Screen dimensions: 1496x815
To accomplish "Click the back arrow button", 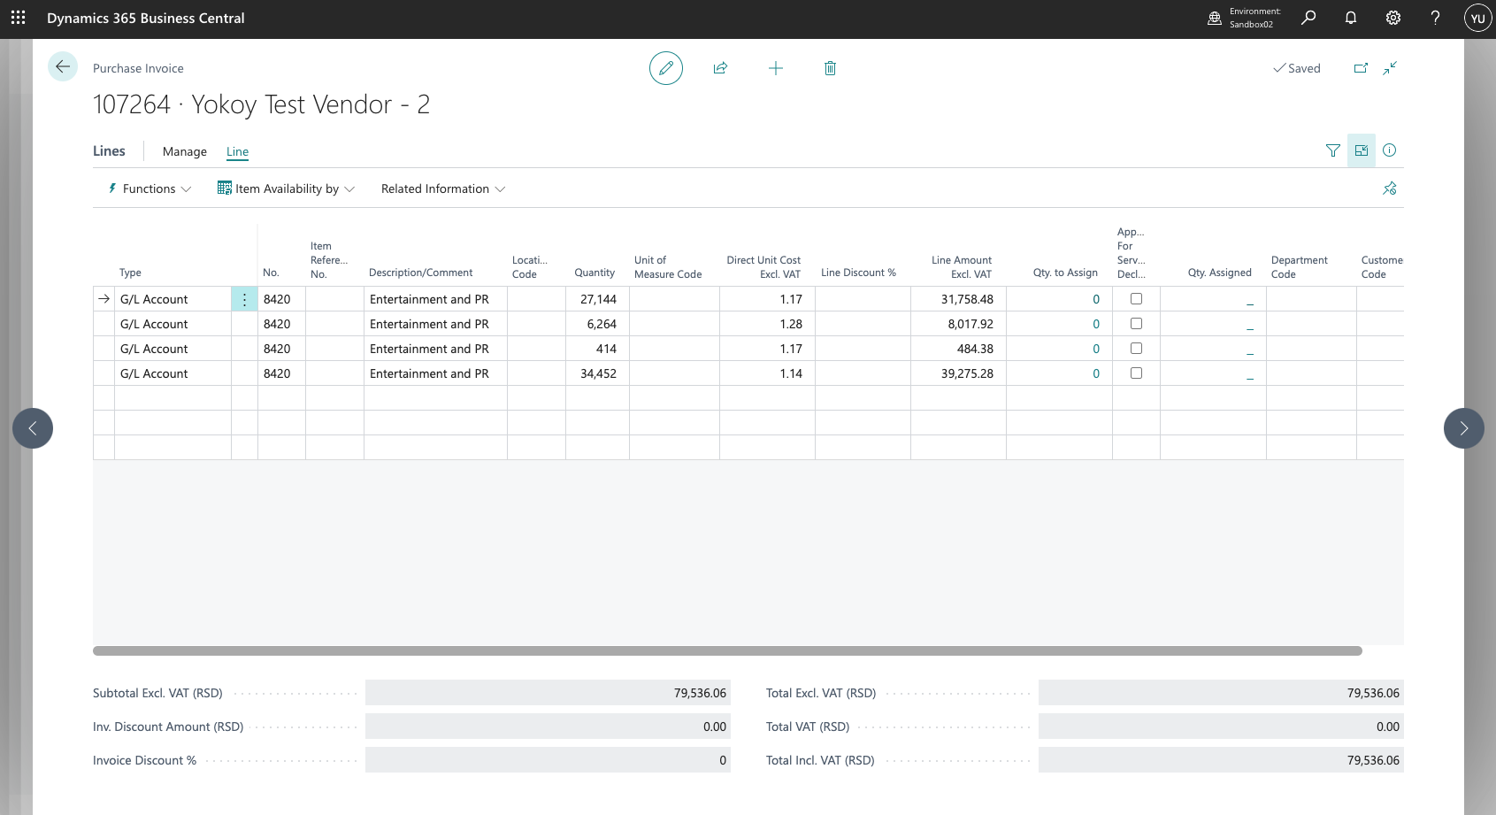I will pos(63,66).
